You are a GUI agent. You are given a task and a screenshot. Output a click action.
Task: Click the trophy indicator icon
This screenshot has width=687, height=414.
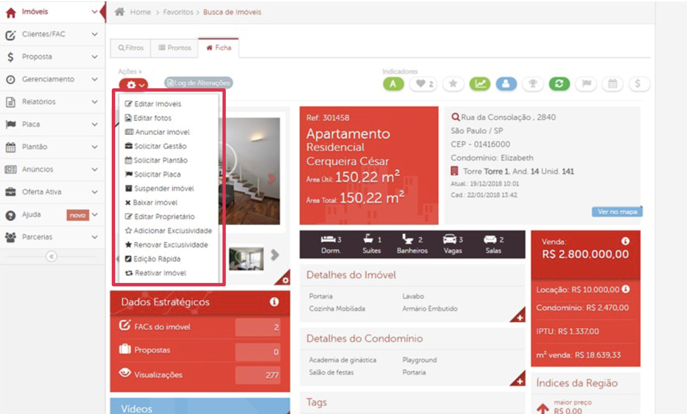pos(533,84)
